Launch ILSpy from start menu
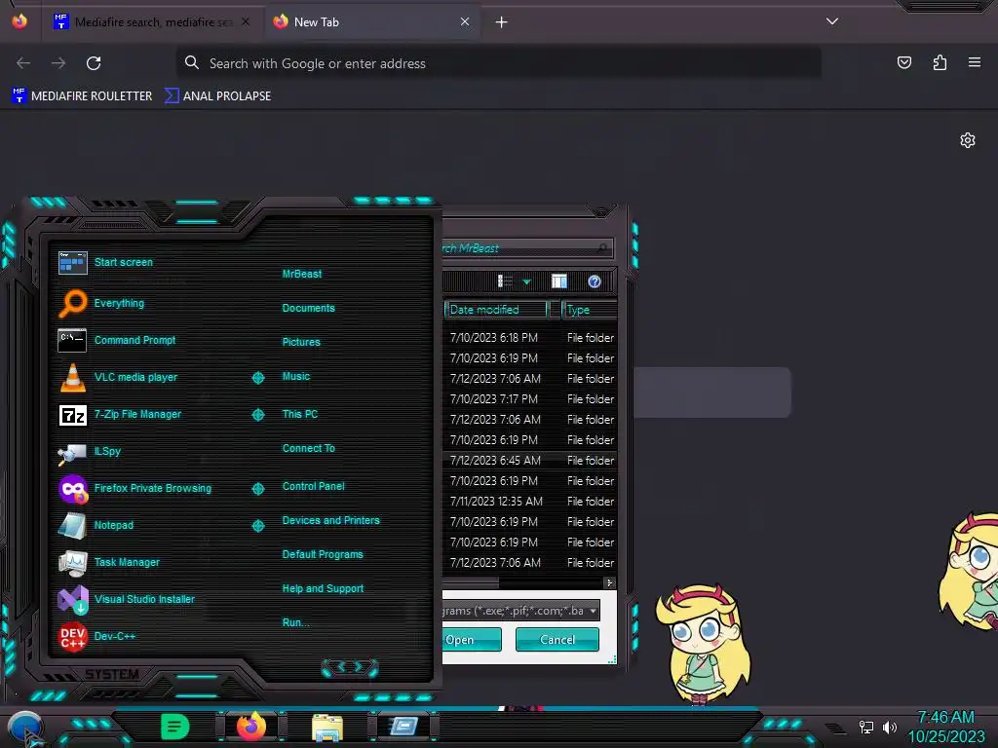 coord(90,452)
